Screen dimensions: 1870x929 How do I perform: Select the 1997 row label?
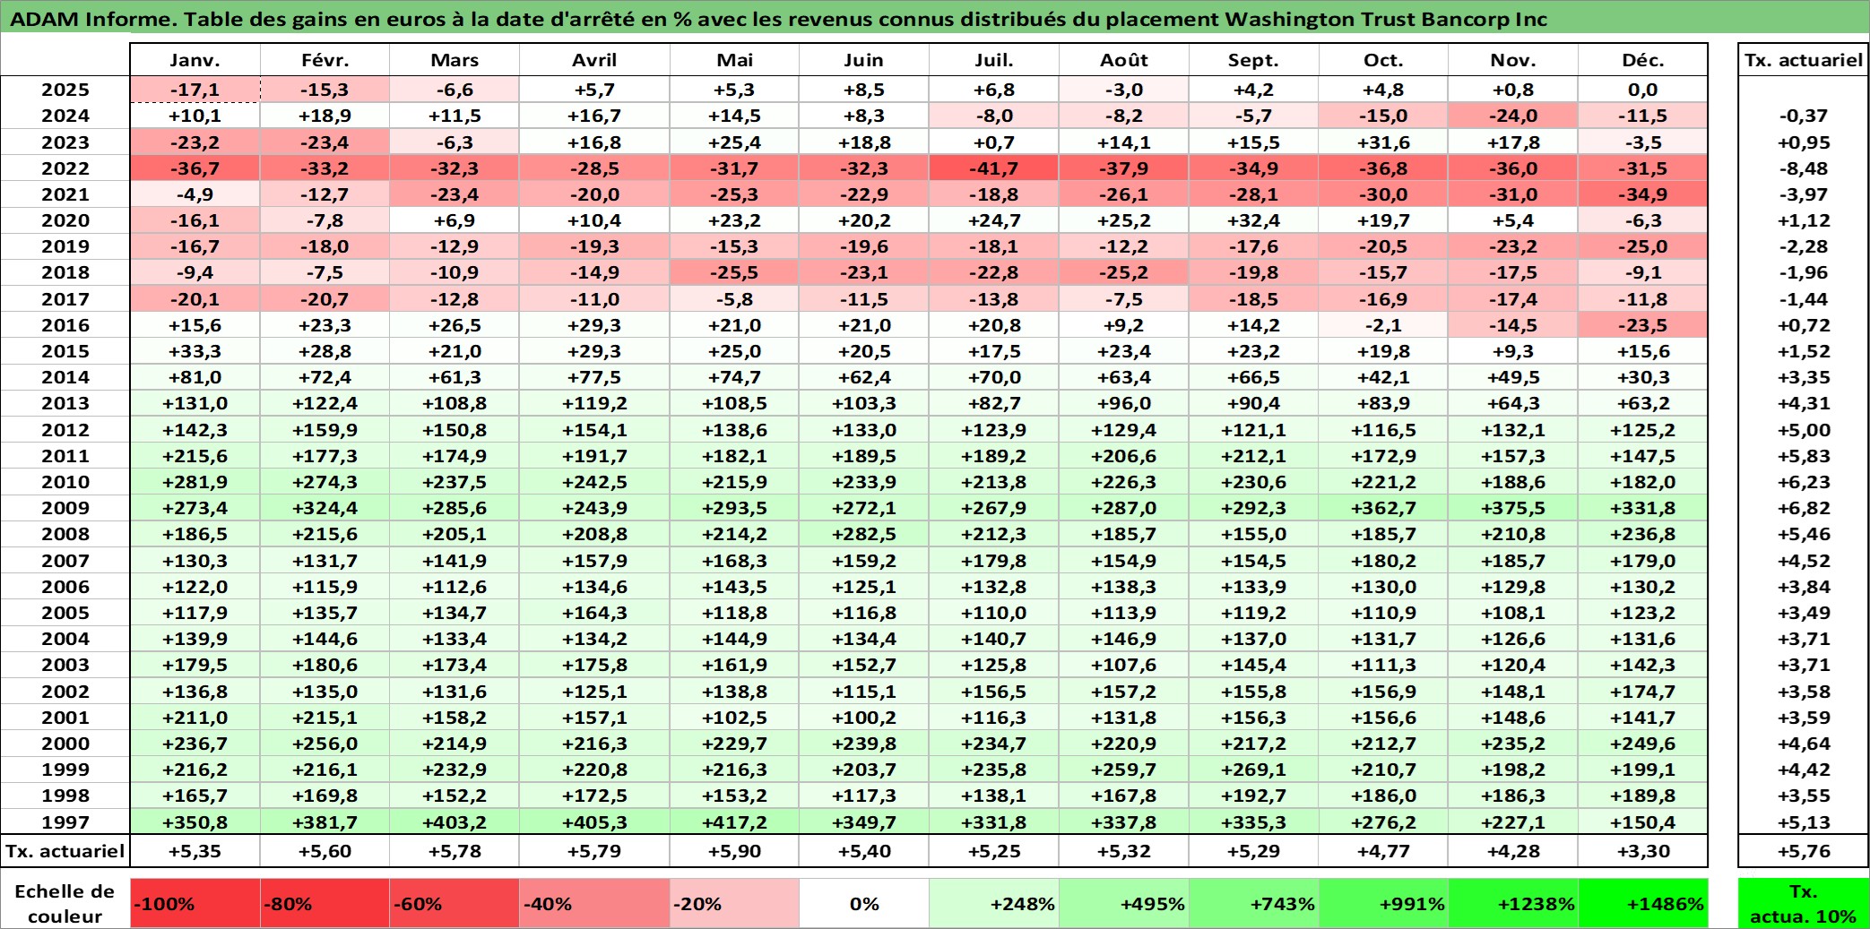pos(65,821)
